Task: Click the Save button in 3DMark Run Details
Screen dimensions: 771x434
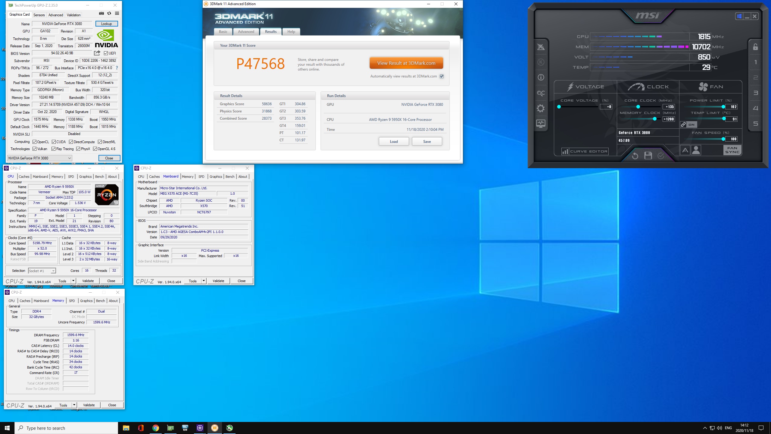Action: (x=427, y=142)
